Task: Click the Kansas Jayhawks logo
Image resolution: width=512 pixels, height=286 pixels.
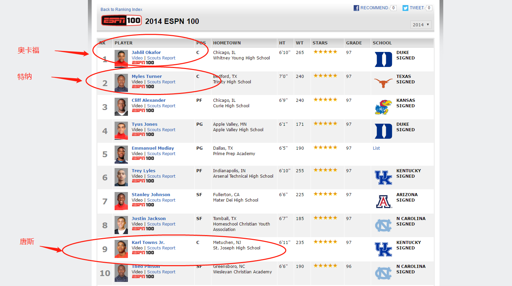Action: click(x=383, y=107)
